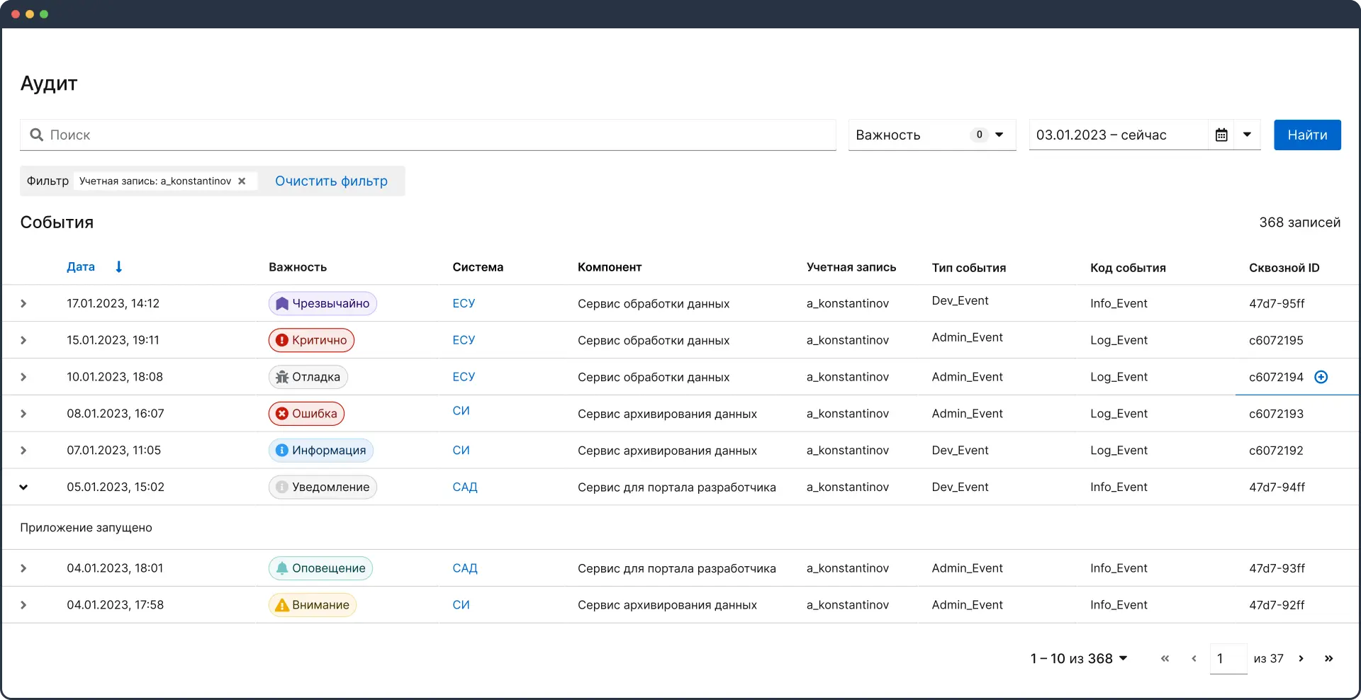
Task: Open the Важность severity dropdown
Action: pos(932,135)
